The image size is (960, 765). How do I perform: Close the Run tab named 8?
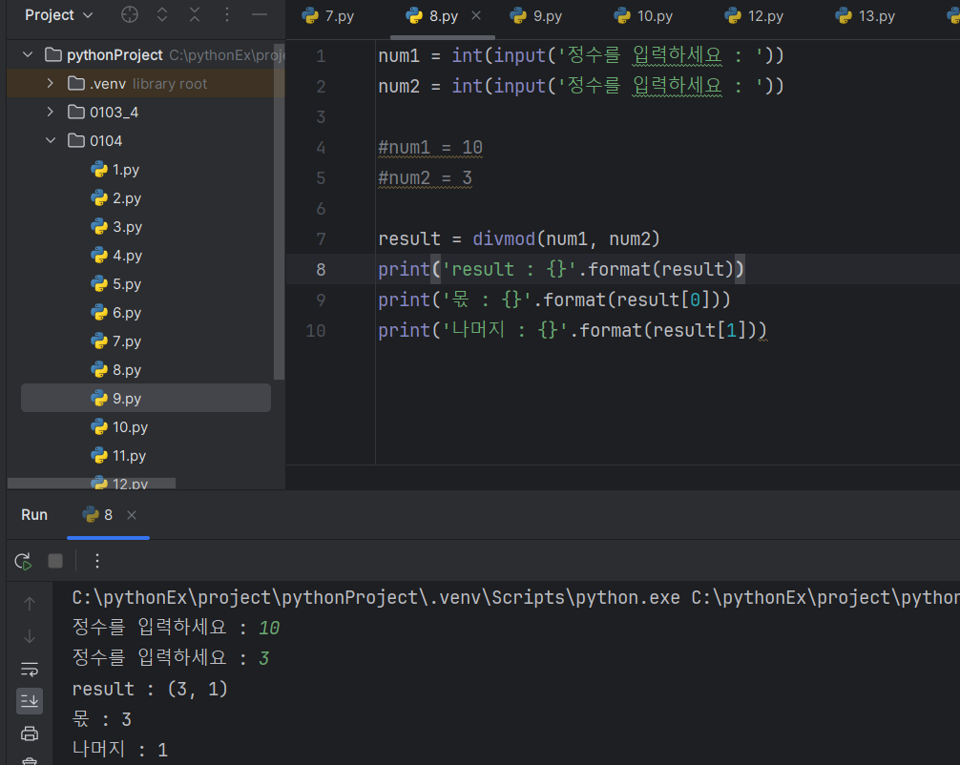[132, 515]
